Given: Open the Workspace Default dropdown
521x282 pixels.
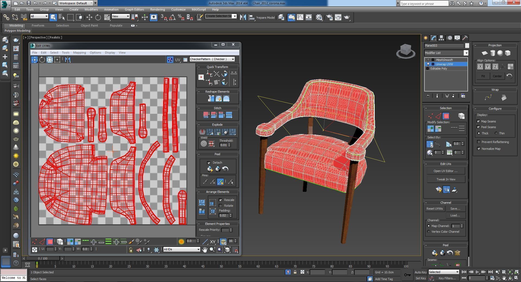Looking at the screenshot, I should (76, 3).
